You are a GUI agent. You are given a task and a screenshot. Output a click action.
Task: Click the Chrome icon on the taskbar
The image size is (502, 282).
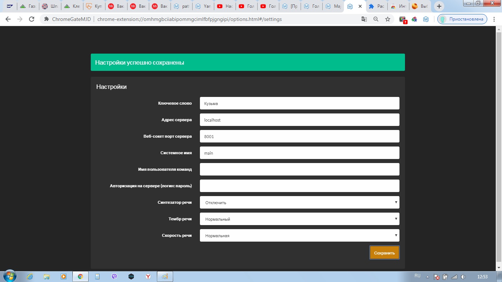(x=80, y=276)
